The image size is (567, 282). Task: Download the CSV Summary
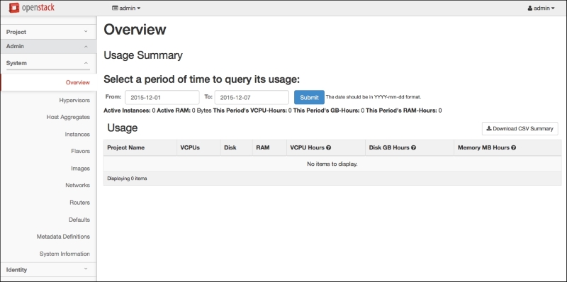(520, 129)
